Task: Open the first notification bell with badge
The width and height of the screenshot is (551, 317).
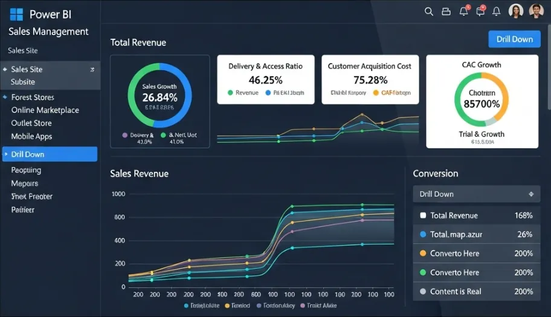Action: coord(463,11)
